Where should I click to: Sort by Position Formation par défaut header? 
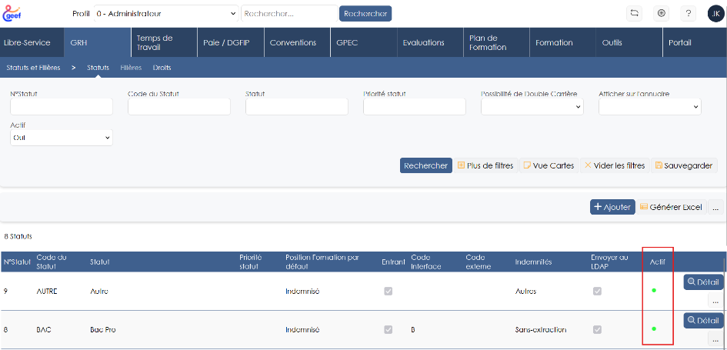[x=322, y=262]
